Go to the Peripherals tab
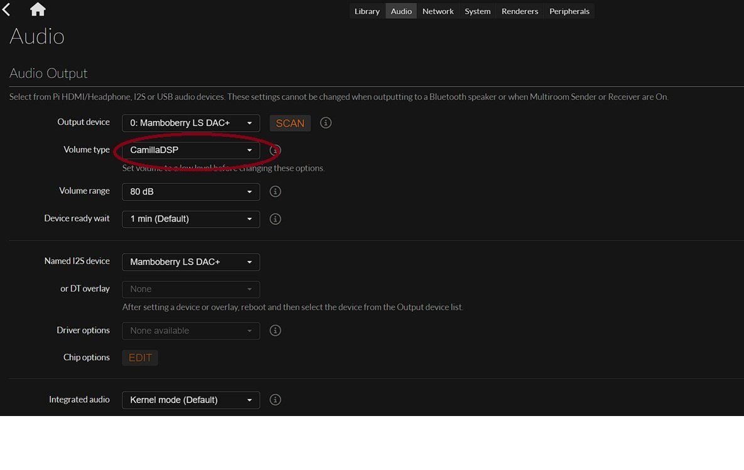Image resolution: width=744 pixels, height=470 pixels. (569, 11)
